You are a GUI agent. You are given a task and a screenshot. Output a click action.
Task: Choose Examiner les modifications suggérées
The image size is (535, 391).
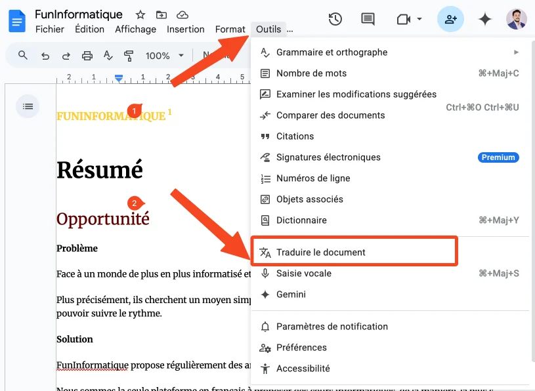389,94
